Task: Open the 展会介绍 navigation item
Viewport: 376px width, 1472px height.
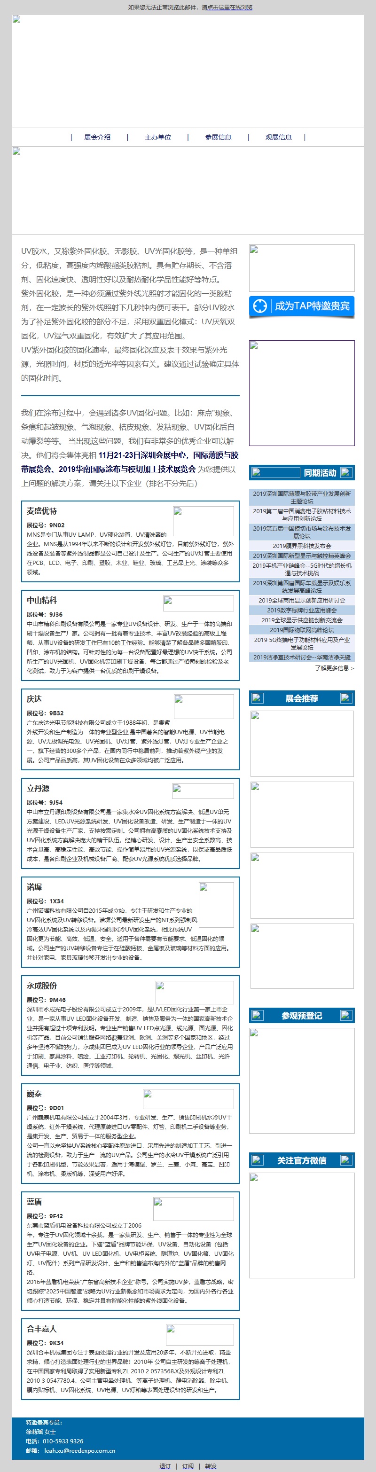Action: pos(97,137)
